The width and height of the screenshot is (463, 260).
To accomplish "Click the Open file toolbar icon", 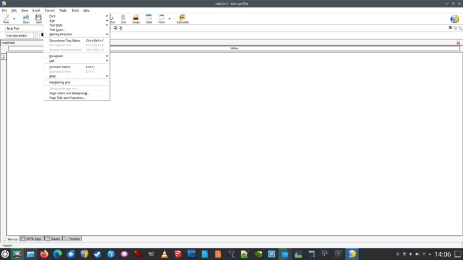I will click(x=26, y=18).
